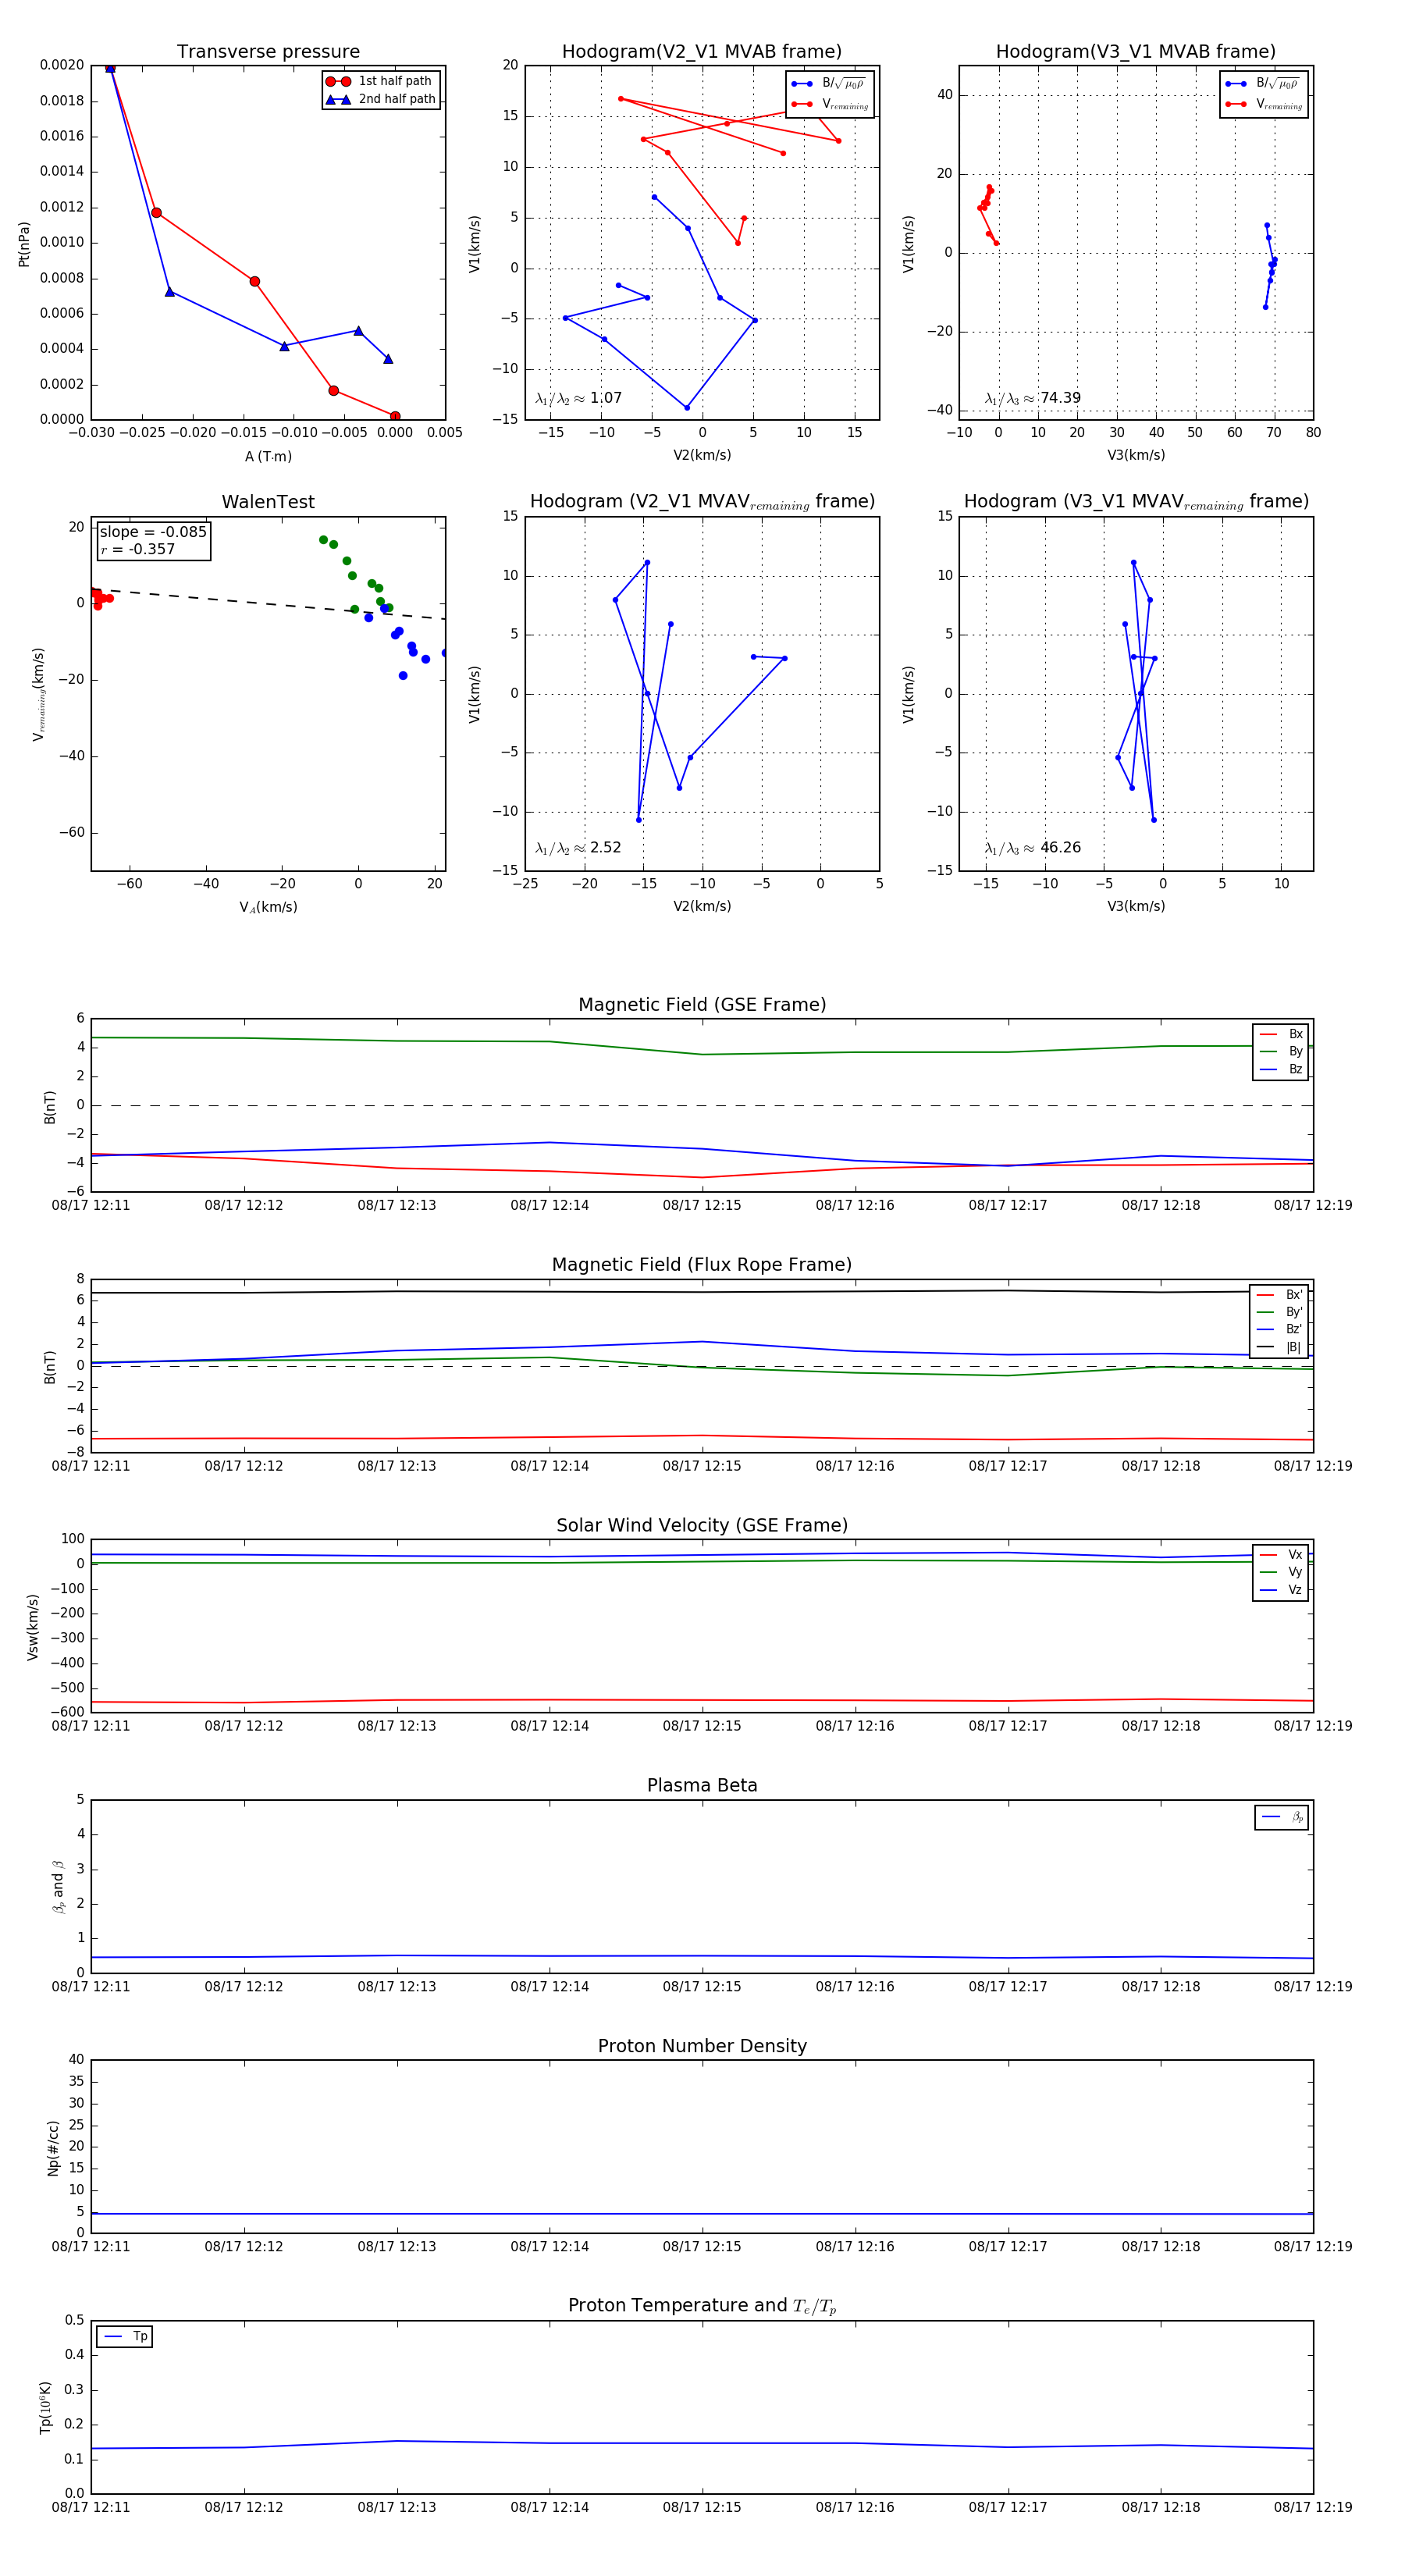Click the lowest blue point in V2_V1 MVAB hodogram
The image size is (1405, 2576).
(687, 408)
